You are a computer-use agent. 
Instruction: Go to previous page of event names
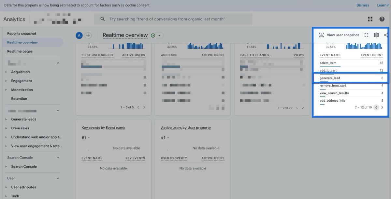coord(376,107)
